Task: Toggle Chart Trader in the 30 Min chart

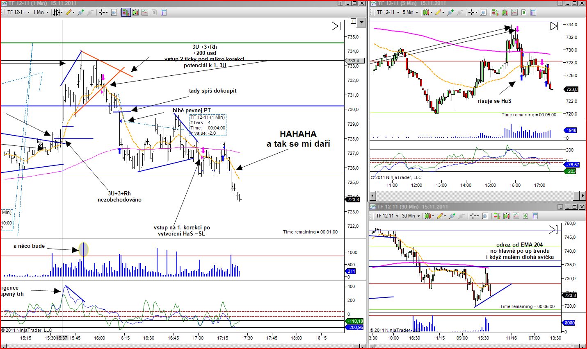Action: point(498,216)
